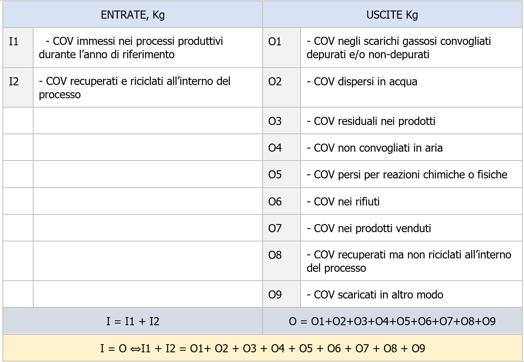Select the yellow I = O balance row
The width and height of the screenshot is (524, 362).
(262, 348)
